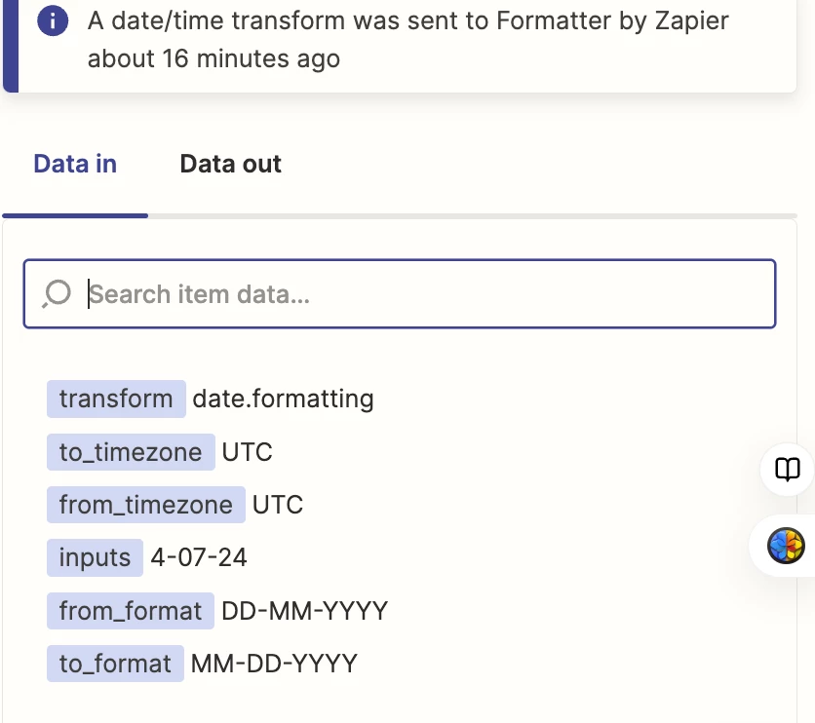Click the 4-07-24 input value
The image size is (815, 723).
(x=198, y=557)
